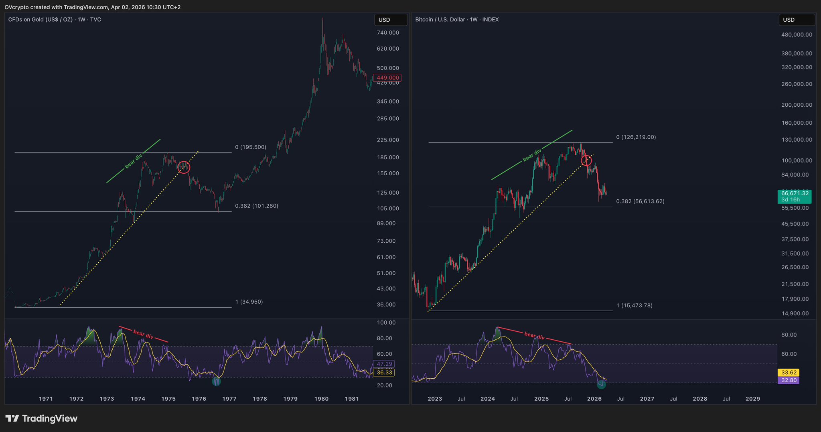
Task: Click the green bear div label on the Gold chart
Action: point(133,161)
